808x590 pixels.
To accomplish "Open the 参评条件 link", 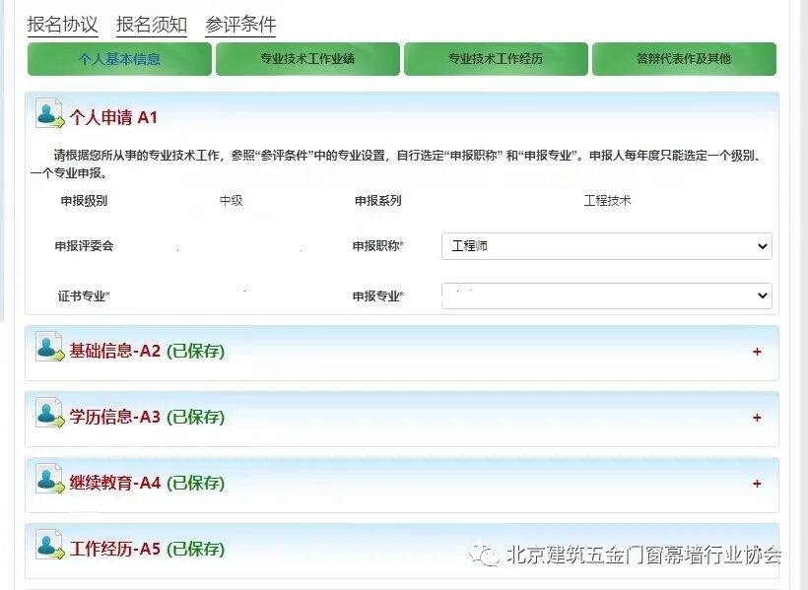I will pyautogui.click(x=239, y=25).
